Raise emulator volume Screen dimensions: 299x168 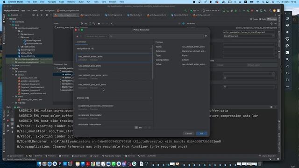(x=287, y=25)
